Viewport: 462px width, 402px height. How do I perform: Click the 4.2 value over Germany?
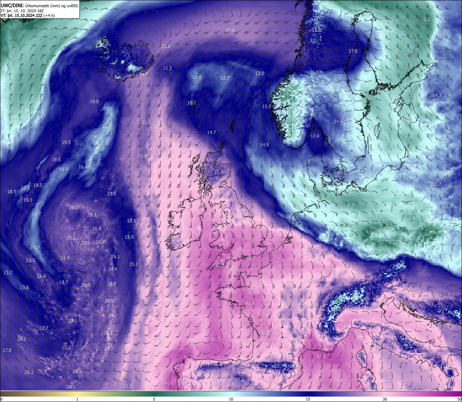click(x=369, y=232)
